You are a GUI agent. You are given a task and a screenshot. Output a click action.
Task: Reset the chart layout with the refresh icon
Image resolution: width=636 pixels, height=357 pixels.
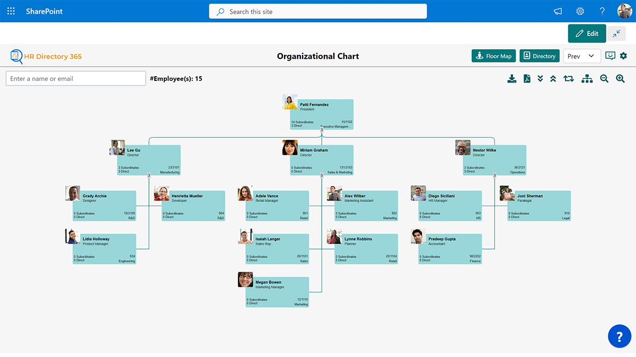pyautogui.click(x=568, y=78)
